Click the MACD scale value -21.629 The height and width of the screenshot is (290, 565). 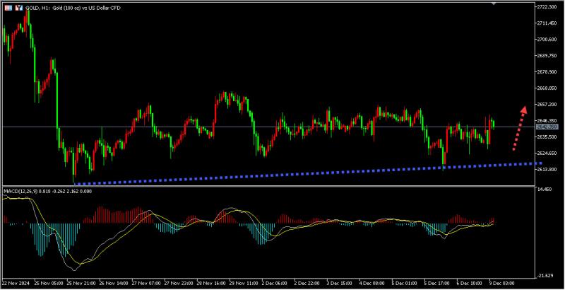click(x=545, y=275)
